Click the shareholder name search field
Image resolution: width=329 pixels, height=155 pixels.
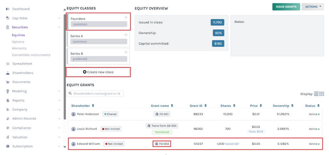pyautogui.click(x=95, y=94)
